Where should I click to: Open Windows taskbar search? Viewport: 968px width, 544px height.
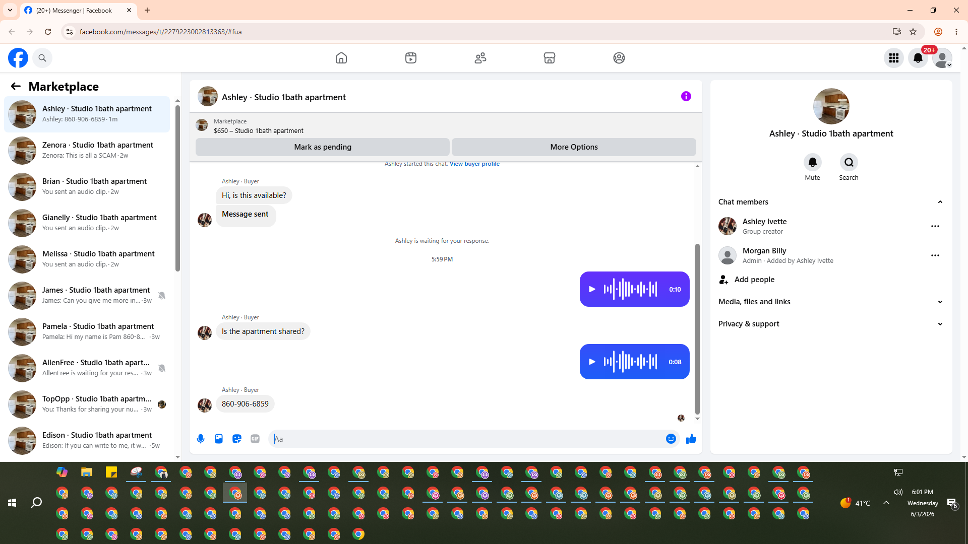(36, 503)
